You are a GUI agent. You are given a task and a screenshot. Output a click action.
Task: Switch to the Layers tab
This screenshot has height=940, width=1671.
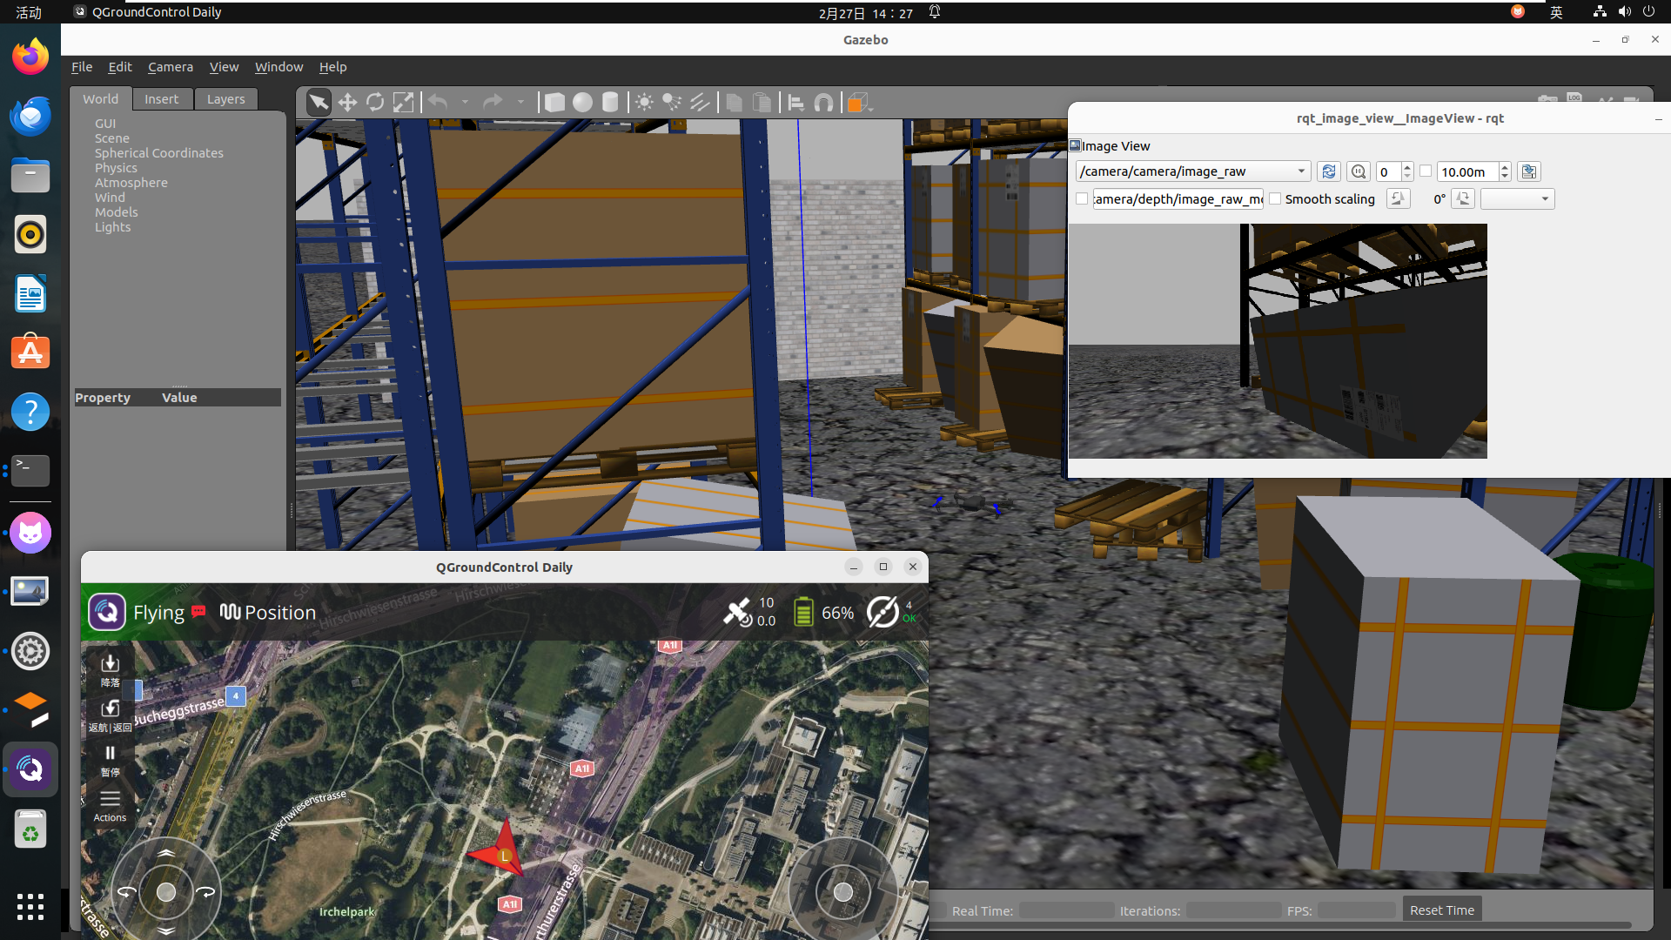226,99
